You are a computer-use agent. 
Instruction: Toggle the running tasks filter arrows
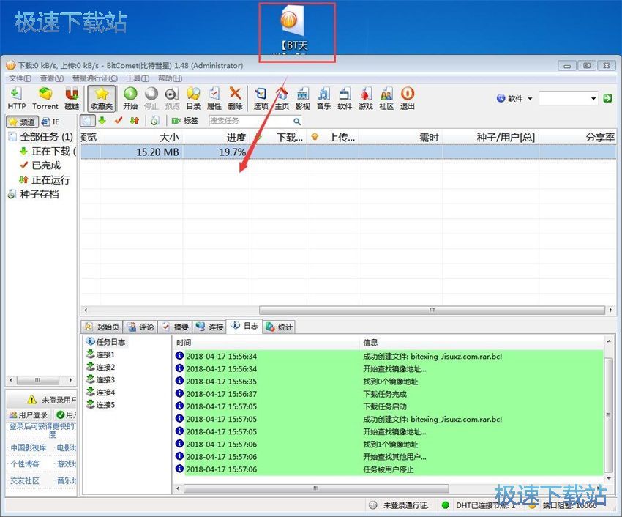[134, 120]
